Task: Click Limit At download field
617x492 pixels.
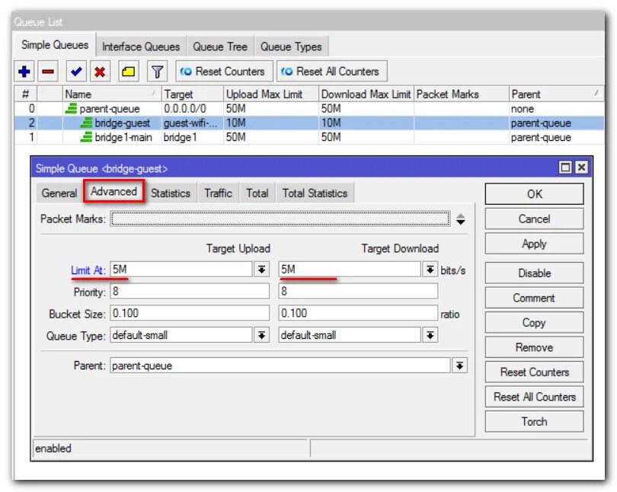Action: coord(350,270)
